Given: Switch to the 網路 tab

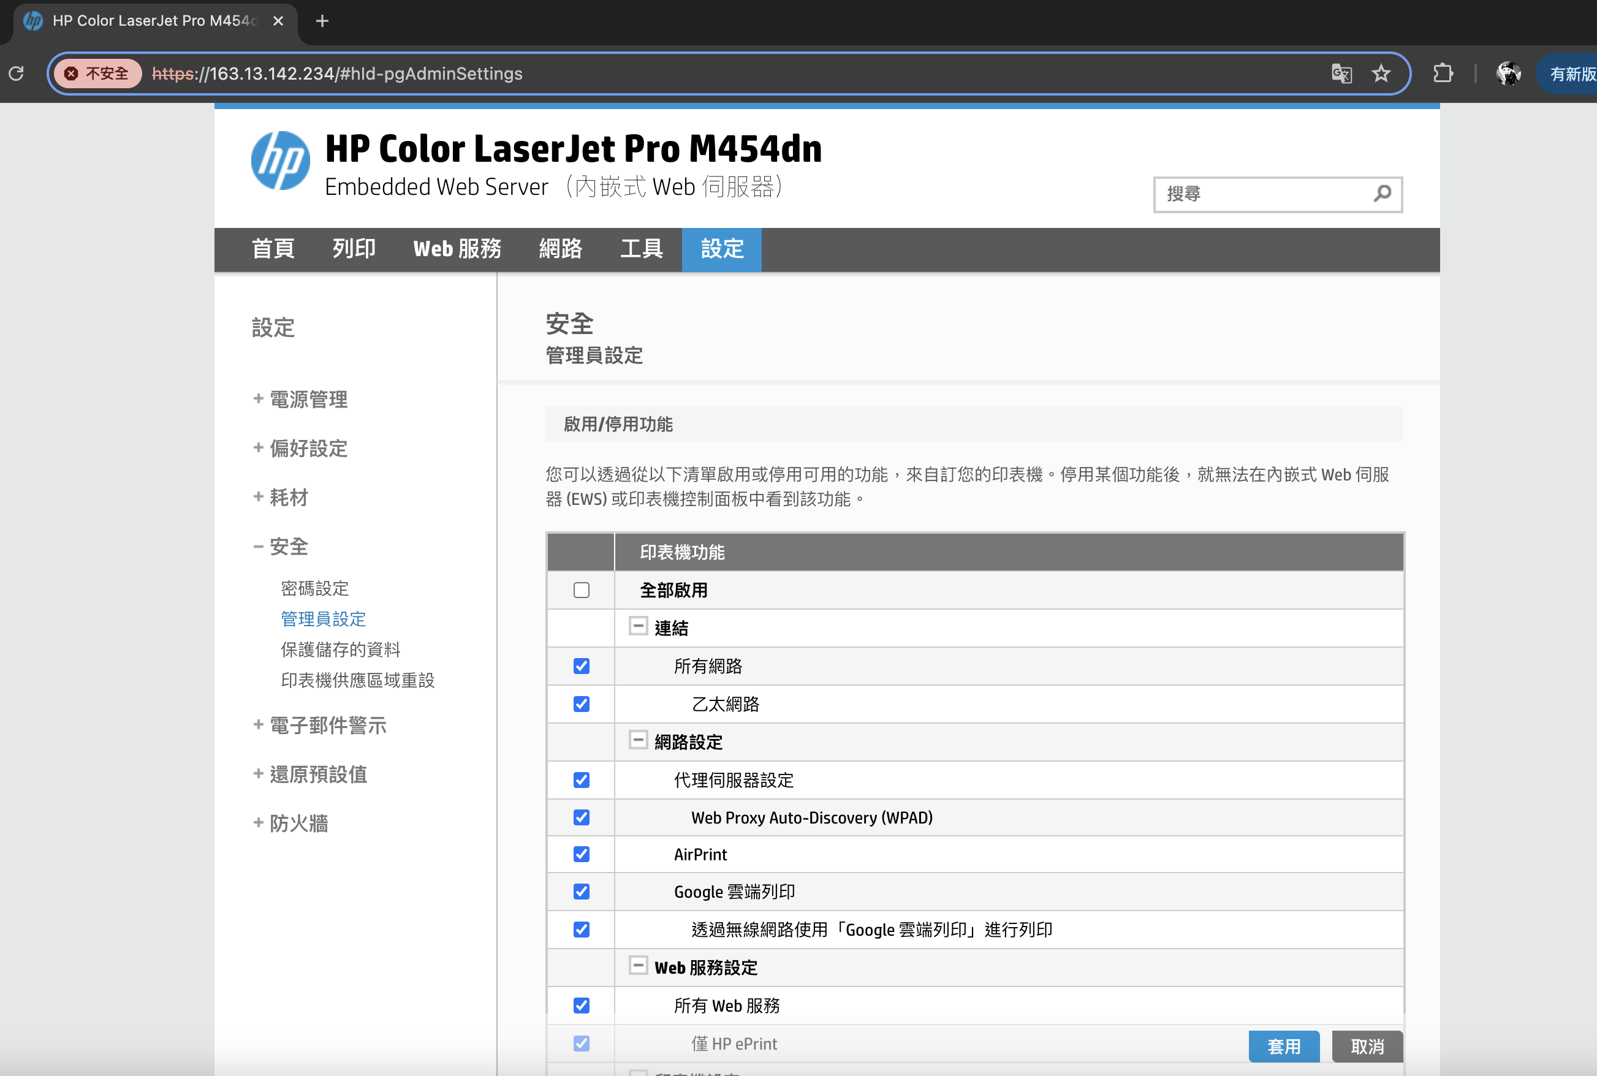Looking at the screenshot, I should pos(561,249).
